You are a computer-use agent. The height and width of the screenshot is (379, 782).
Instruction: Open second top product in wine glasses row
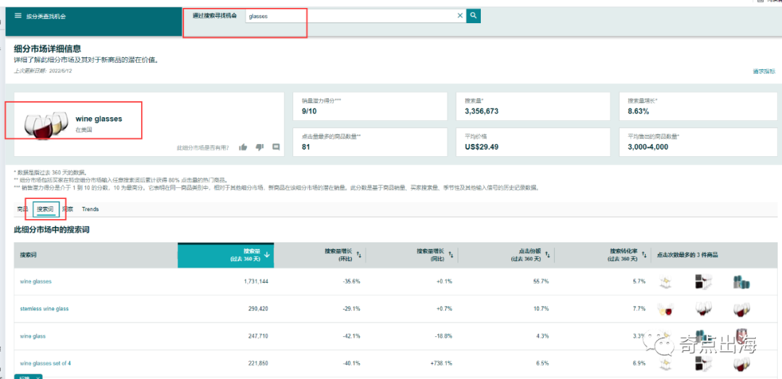click(702, 282)
